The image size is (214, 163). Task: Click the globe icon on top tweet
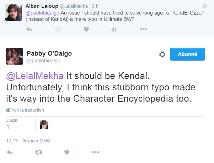pos(204,6)
